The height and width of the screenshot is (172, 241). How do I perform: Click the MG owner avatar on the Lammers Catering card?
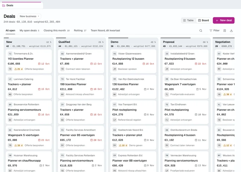(x=10, y=94)
